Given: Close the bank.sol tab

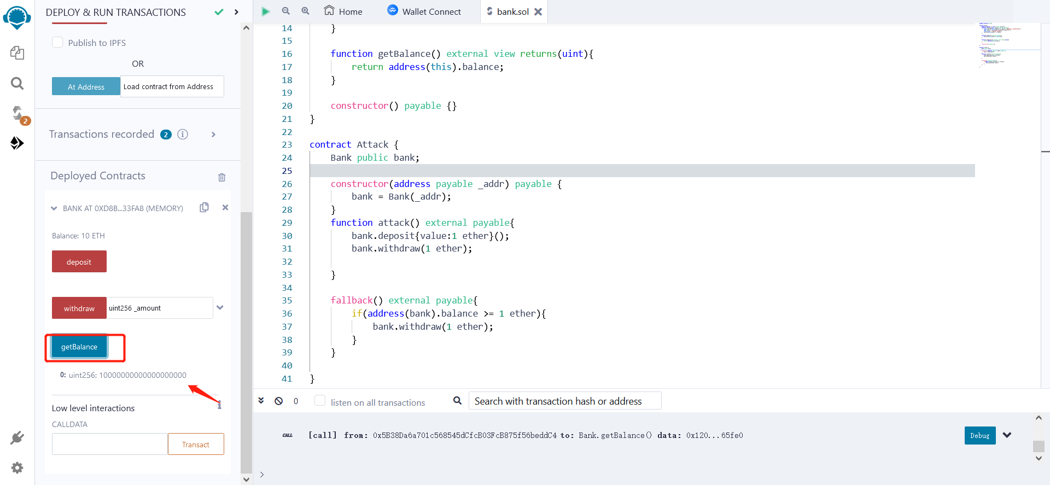Looking at the screenshot, I should (x=538, y=11).
